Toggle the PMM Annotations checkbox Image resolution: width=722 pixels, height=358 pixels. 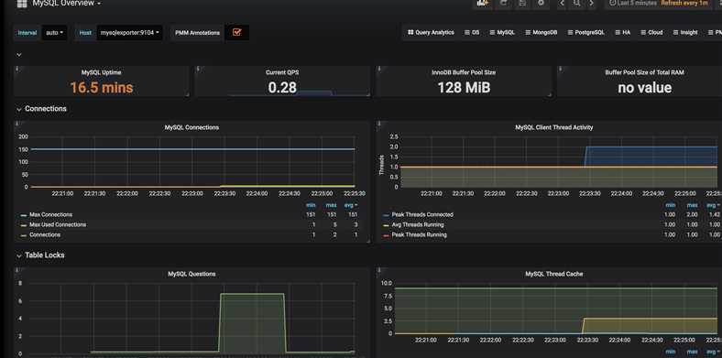[236, 33]
